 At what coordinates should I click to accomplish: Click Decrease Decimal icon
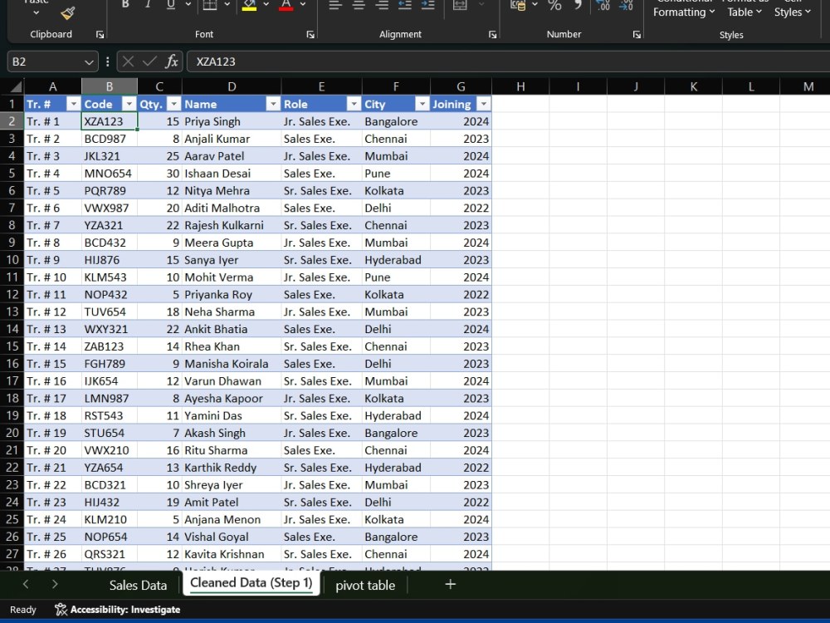point(626,5)
